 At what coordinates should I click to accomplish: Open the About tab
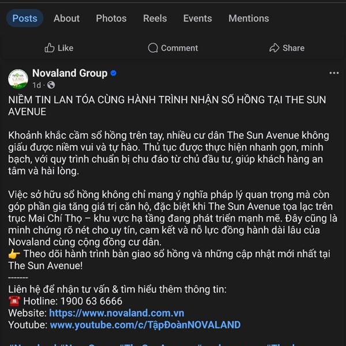pyautogui.click(x=66, y=18)
